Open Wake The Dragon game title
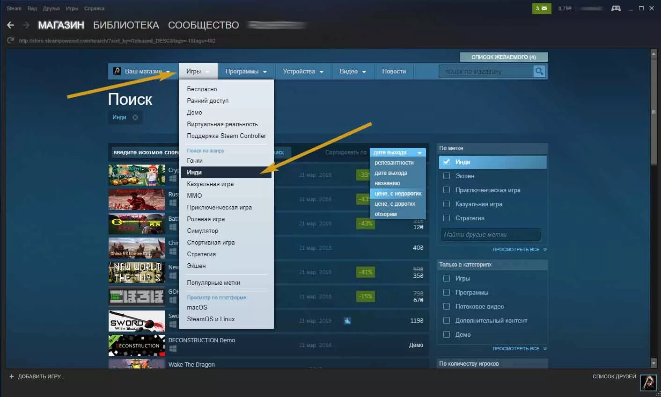This screenshot has width=661, height=397. [x=191, y=364]
